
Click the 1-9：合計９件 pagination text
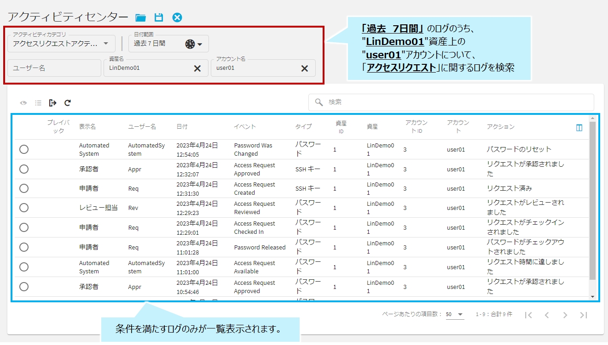[x=494, y=315]
